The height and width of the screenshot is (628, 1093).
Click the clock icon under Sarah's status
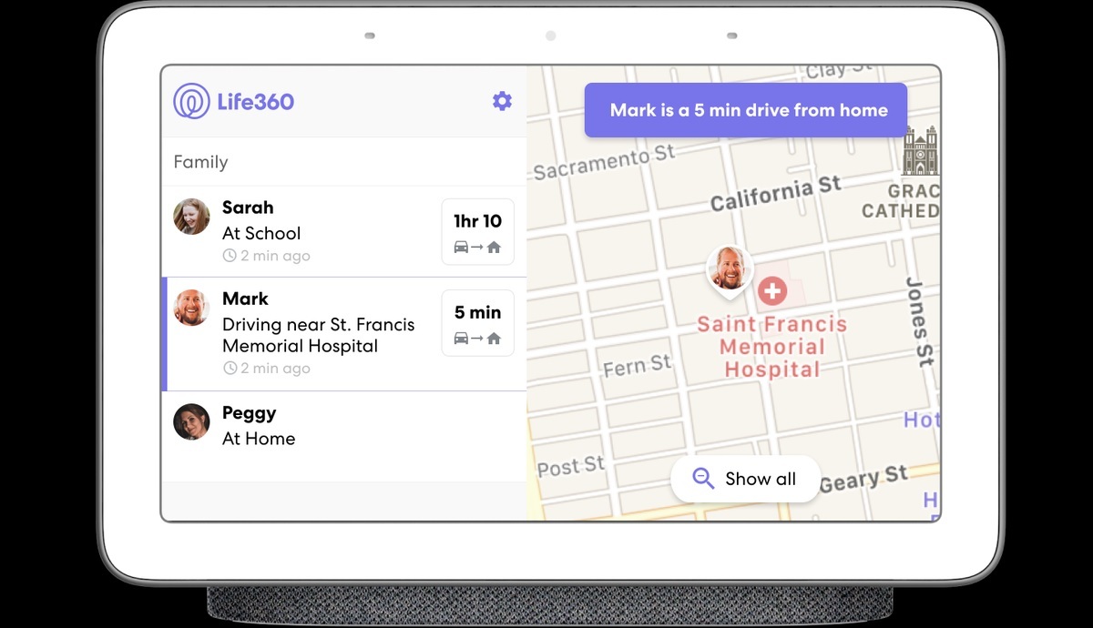click(x=230, y=256)
